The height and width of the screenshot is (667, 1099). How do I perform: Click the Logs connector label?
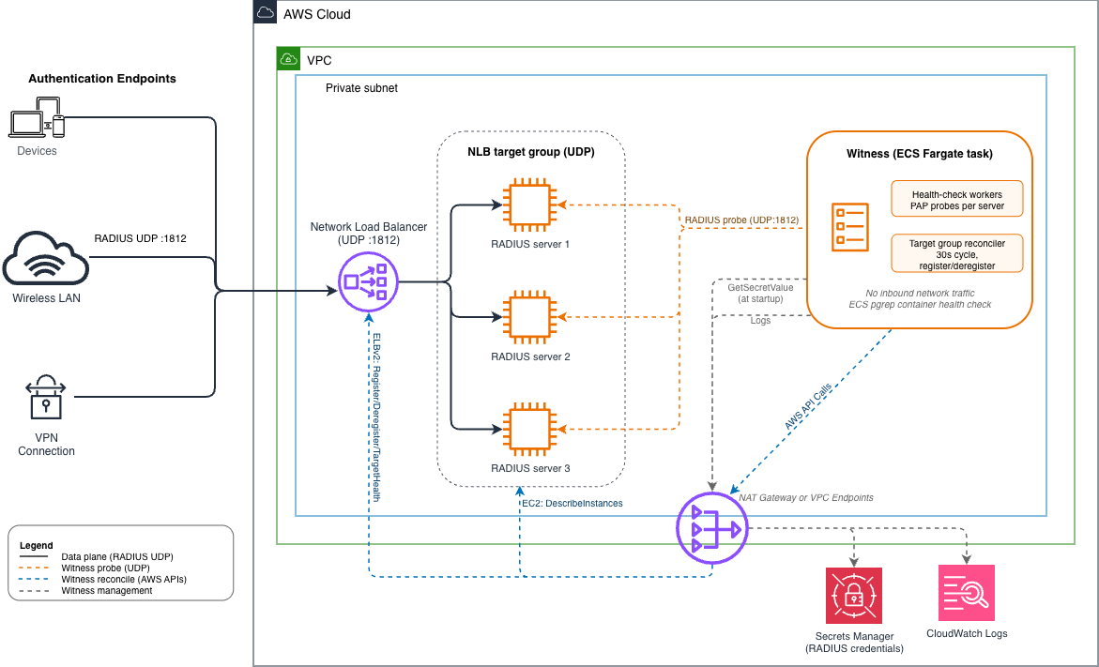[x=760, y=320]
